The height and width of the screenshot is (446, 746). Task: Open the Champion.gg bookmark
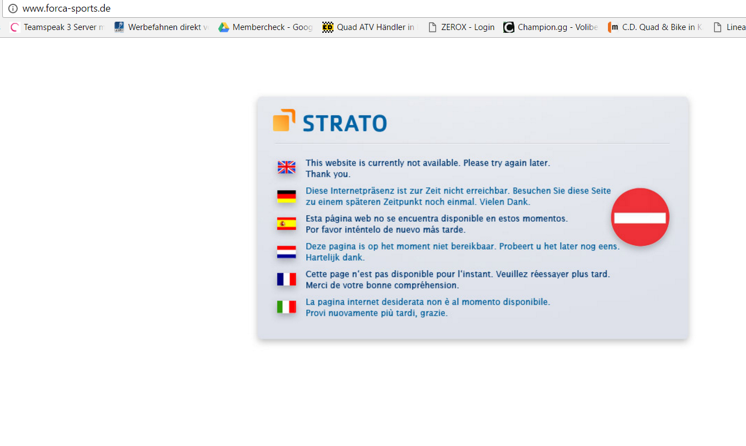click(x=551, y=27)
